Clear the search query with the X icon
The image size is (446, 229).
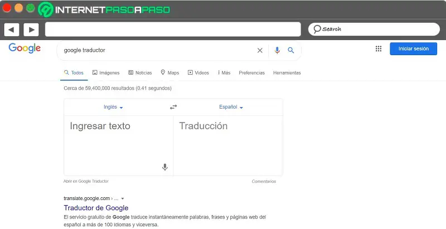[x=260, y=50]
